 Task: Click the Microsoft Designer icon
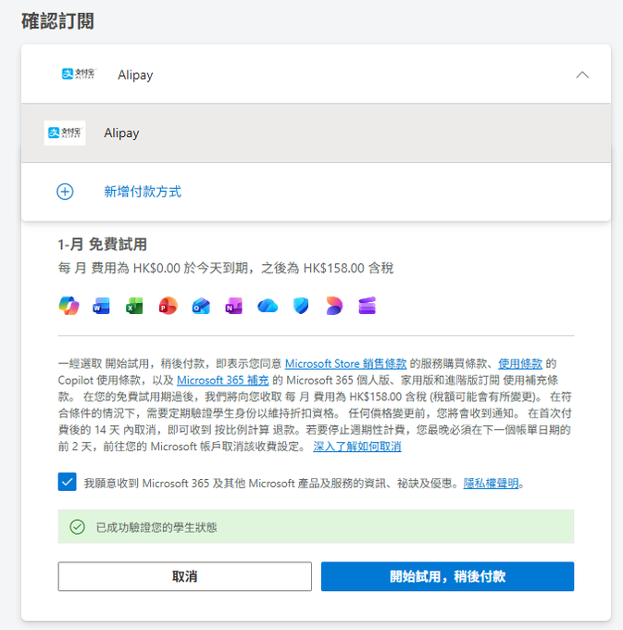pos(333,306)
